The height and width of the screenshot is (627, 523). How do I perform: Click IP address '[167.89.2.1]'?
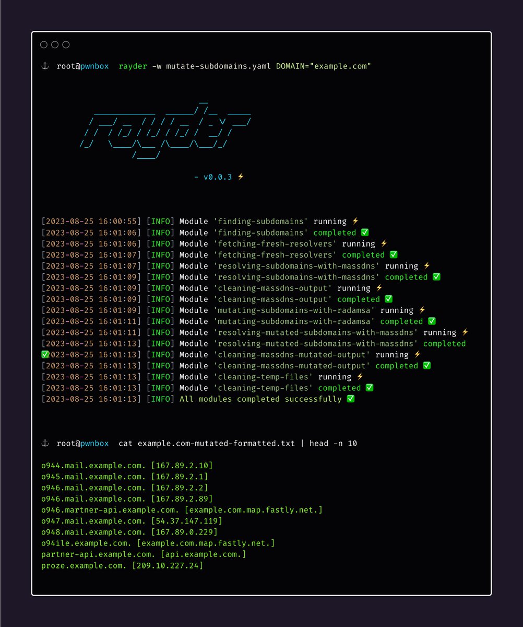[x=180, y=477]
